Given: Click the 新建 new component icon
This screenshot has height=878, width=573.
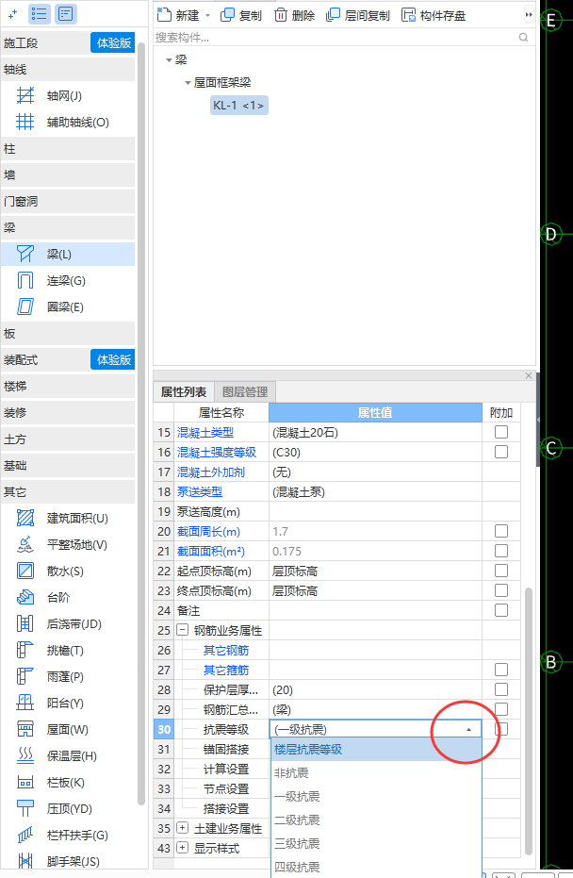Looking at the screenshot, I should pyautogui.click(x=163, y=14).
